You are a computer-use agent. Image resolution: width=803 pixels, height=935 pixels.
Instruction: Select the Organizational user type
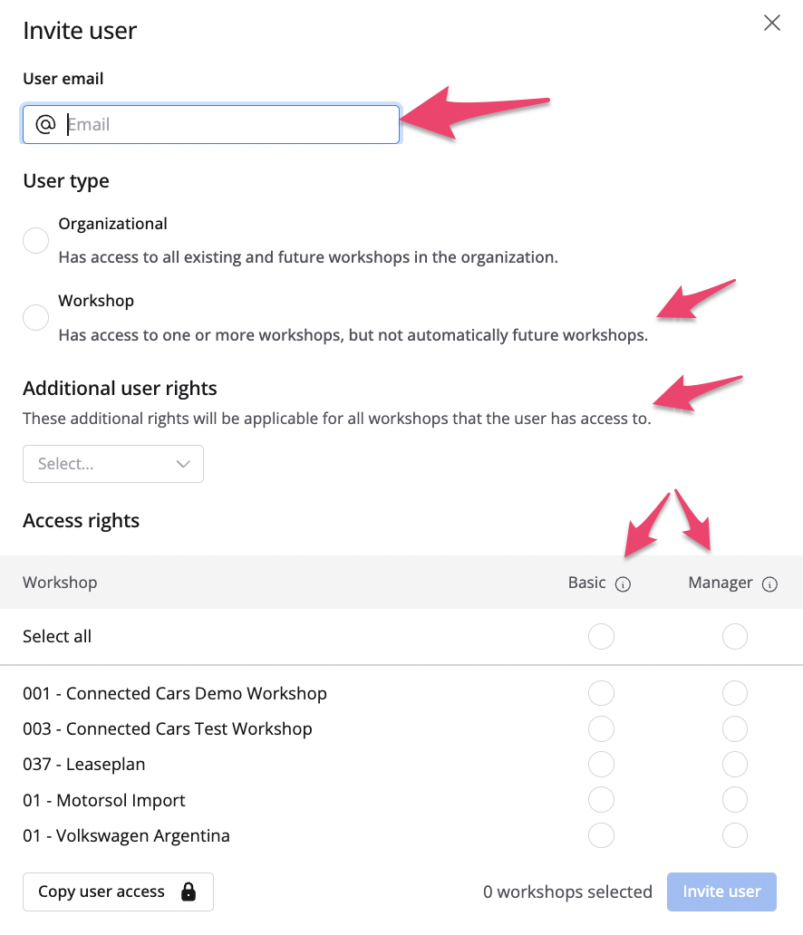pyautogui.click(x=35, y=240)
